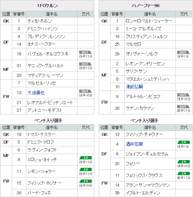This screenshot has width=193, height=197.
Task: Click IN badge next to ミロシュ・ヨイッチ
Action: [86, 158]
